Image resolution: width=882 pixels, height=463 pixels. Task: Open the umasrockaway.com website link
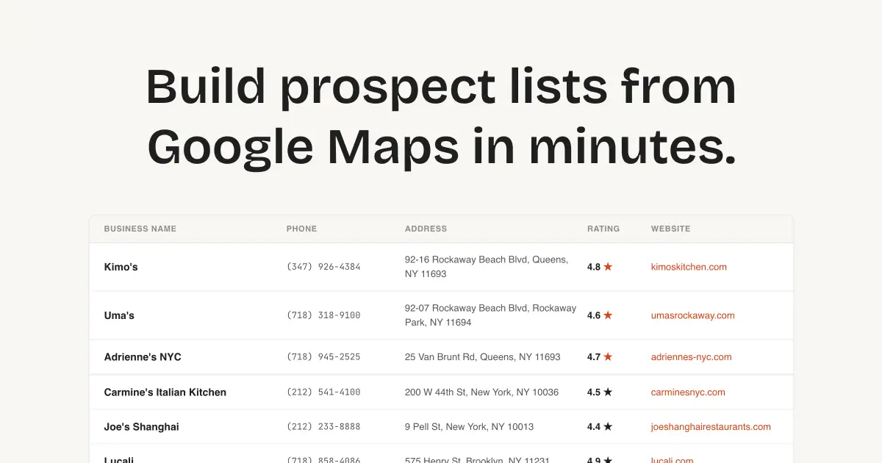[692, 315]
